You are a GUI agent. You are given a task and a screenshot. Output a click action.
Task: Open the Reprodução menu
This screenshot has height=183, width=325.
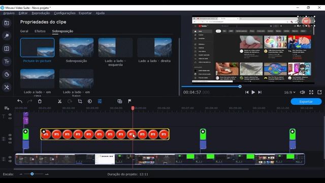click(x=41, y=13)
